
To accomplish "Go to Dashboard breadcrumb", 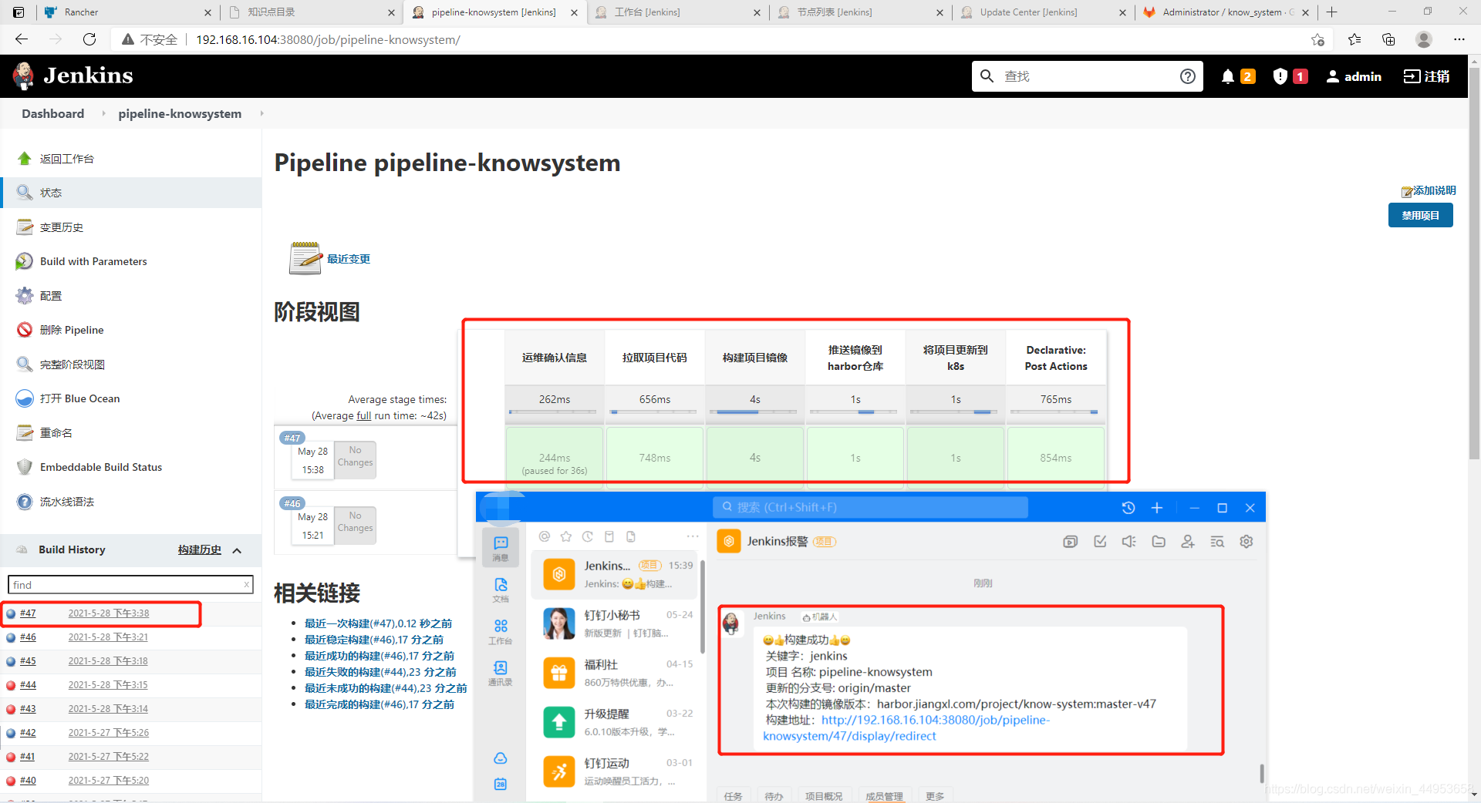I will (x=53, y=113).
